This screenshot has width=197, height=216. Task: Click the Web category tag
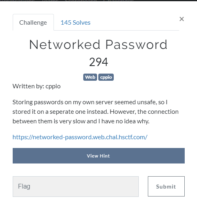click(x=90, y=77)
